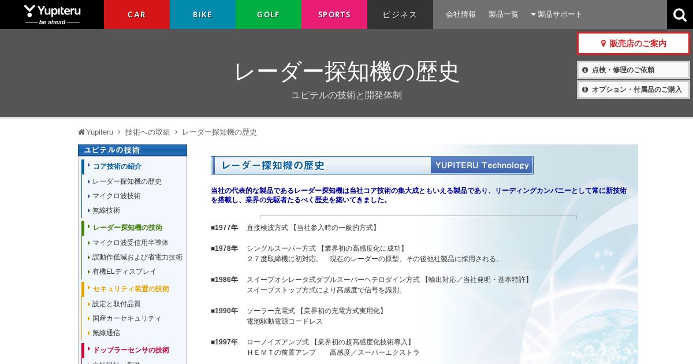Open コア技術の紹介 sidebar section

click(117, 166)
